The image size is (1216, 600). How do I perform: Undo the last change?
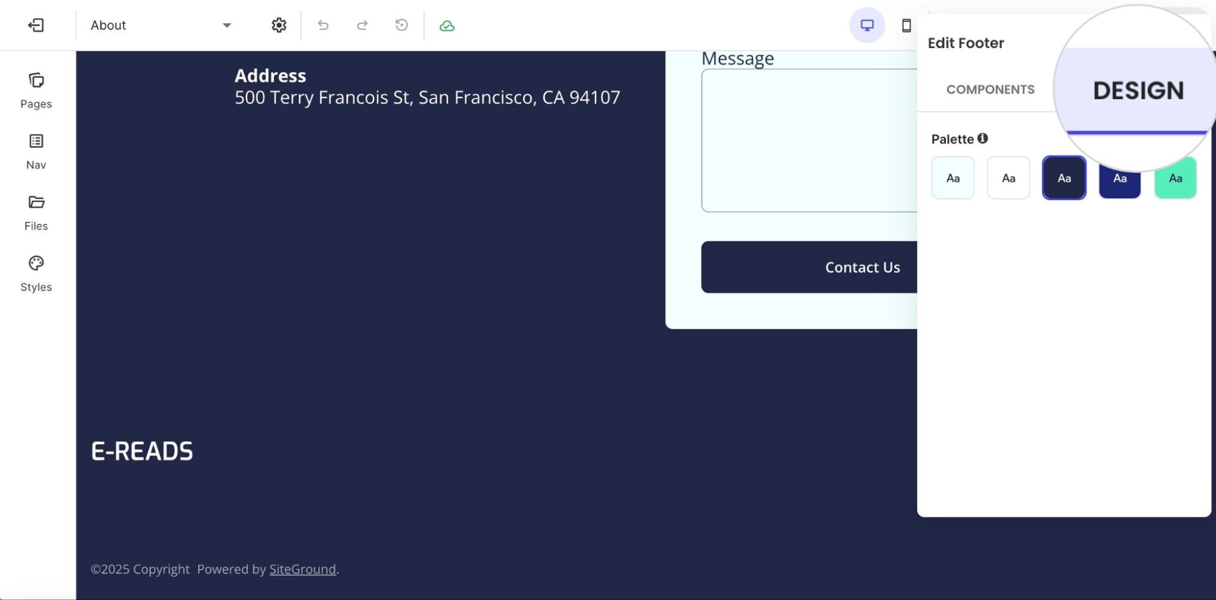(323, 25)
